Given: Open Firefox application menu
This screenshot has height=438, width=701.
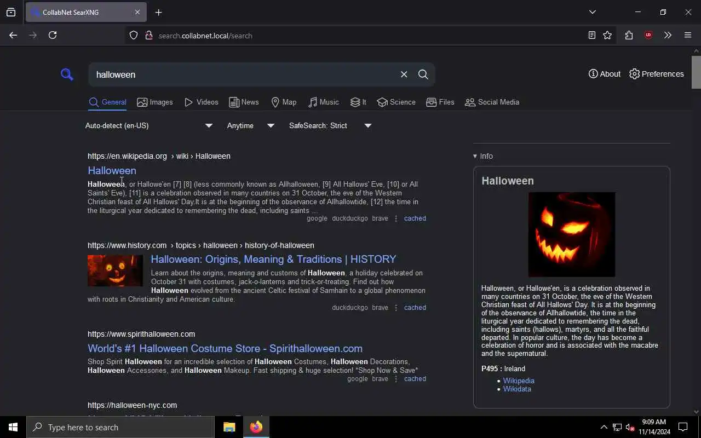Looking at the screenshot, I should click(688, 36).
